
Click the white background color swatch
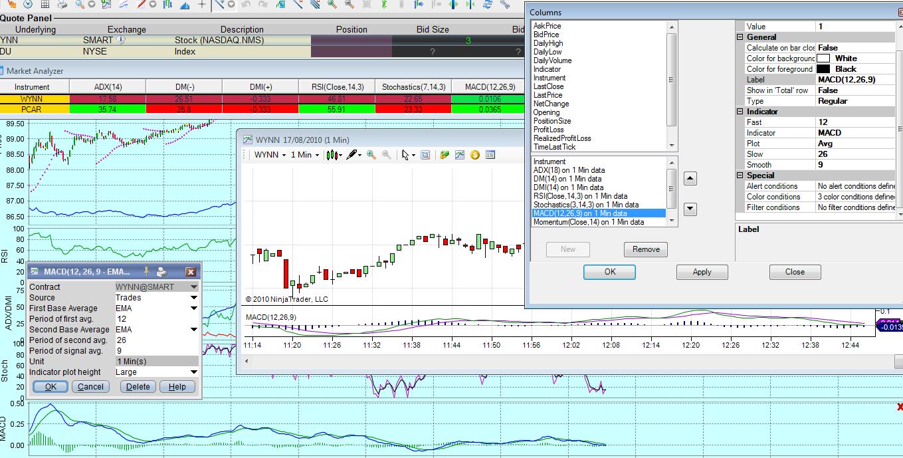[x=823, y=58]
